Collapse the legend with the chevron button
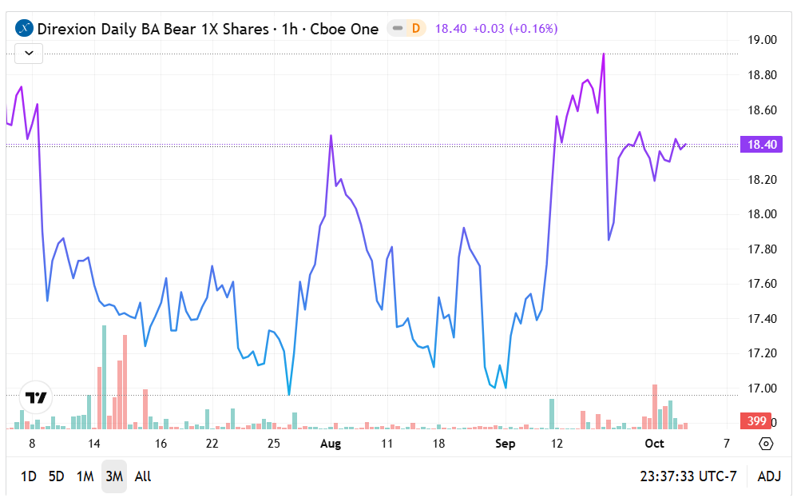This screenshot has height=502, width=797. pos(29,54)
